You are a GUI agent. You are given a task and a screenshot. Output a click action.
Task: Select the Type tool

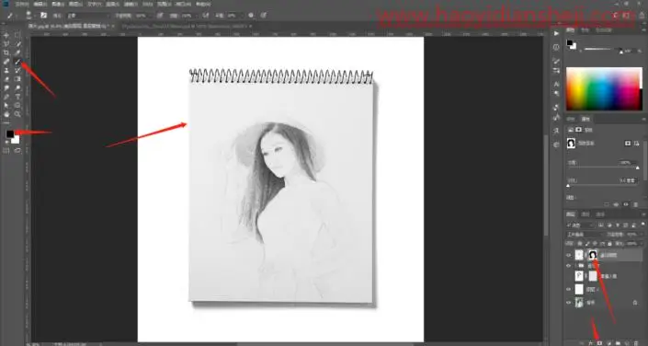pyautogui.click(x=17, y=97)
